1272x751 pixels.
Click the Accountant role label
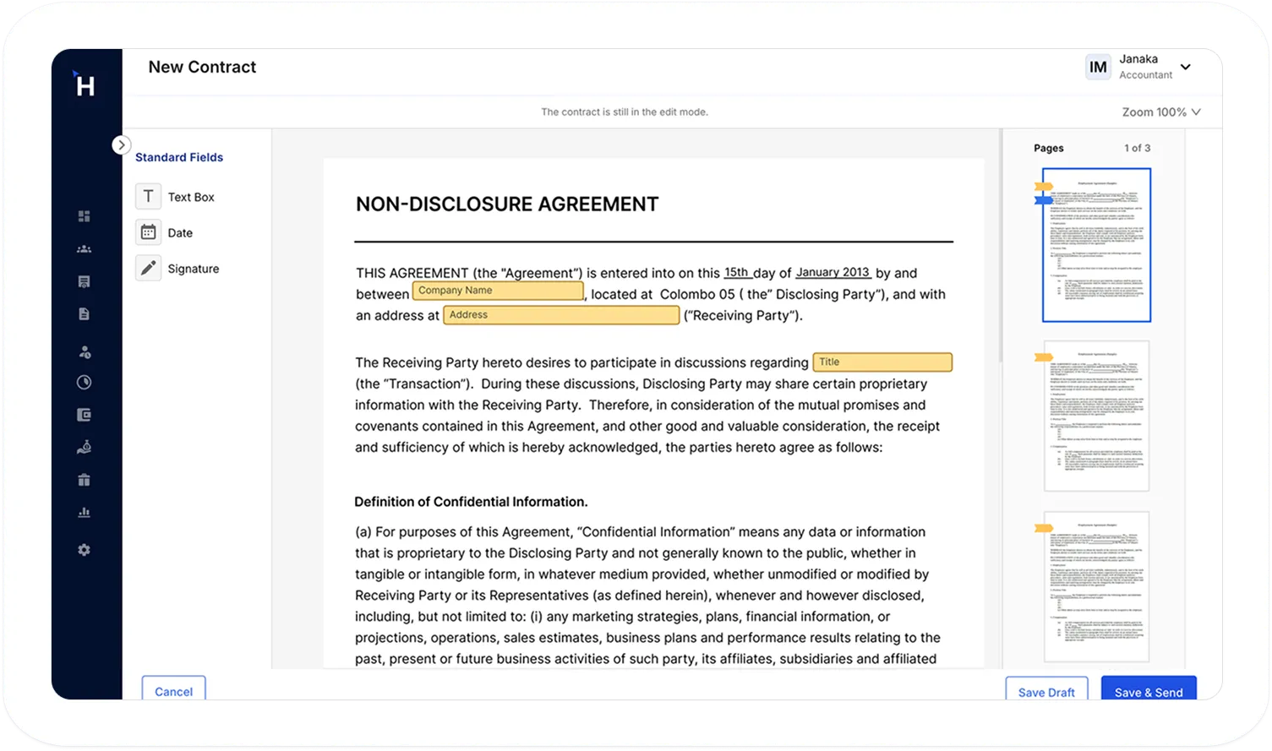[x=1146, y=75]
